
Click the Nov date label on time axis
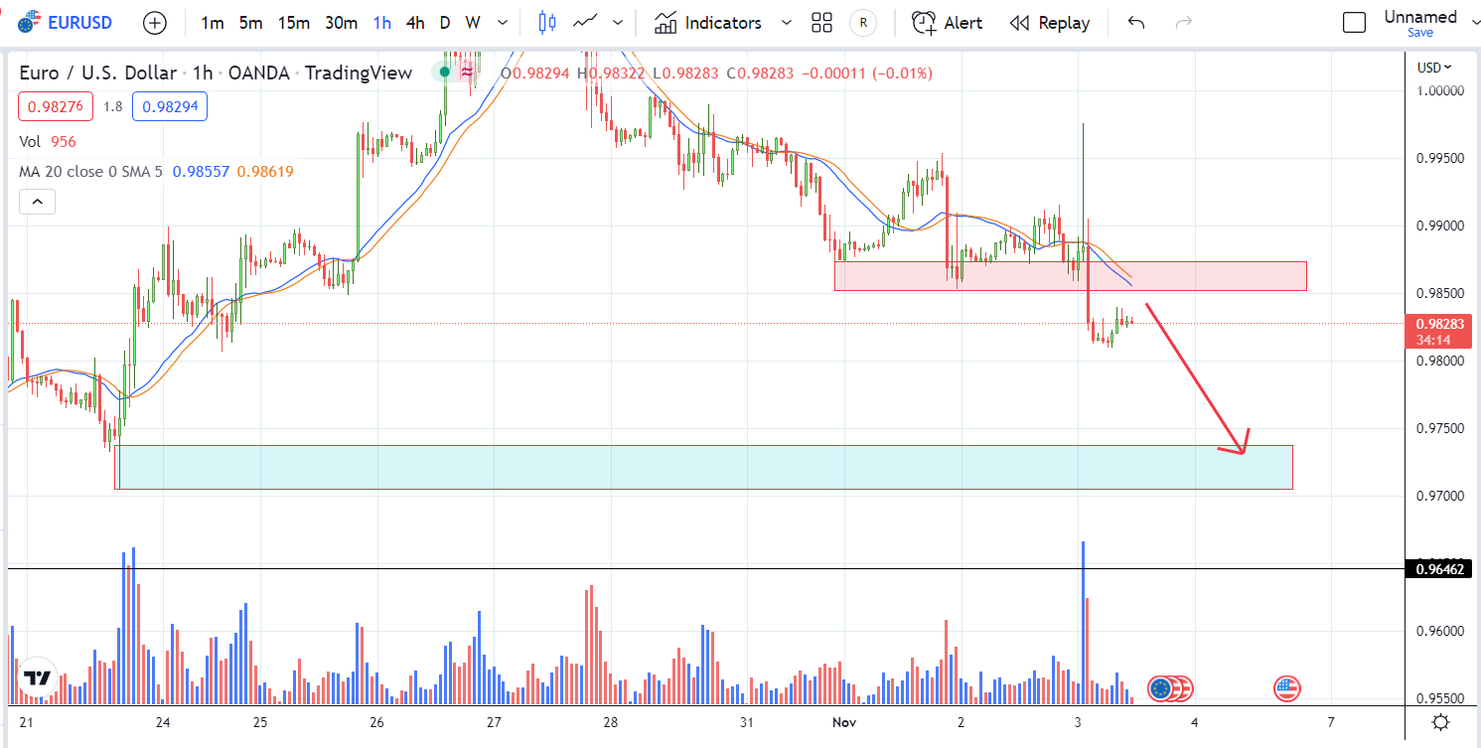(845, 722)
